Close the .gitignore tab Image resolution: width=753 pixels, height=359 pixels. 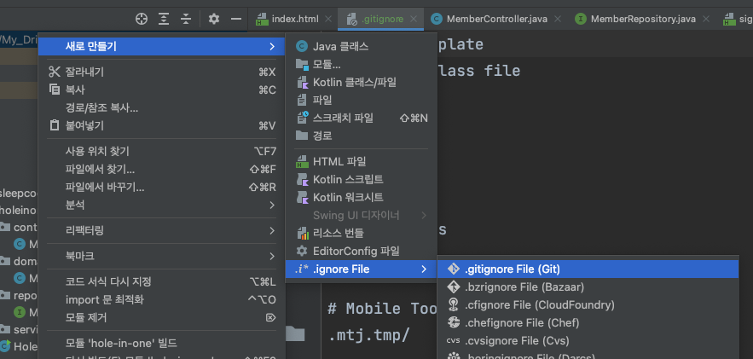(x=414, y=20)
